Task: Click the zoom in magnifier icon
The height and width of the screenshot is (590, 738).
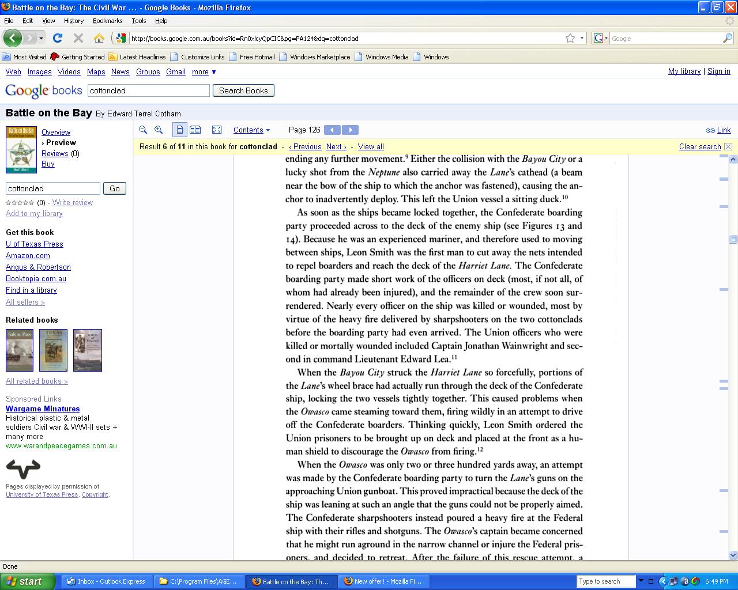Action: [x=159, y=130]
